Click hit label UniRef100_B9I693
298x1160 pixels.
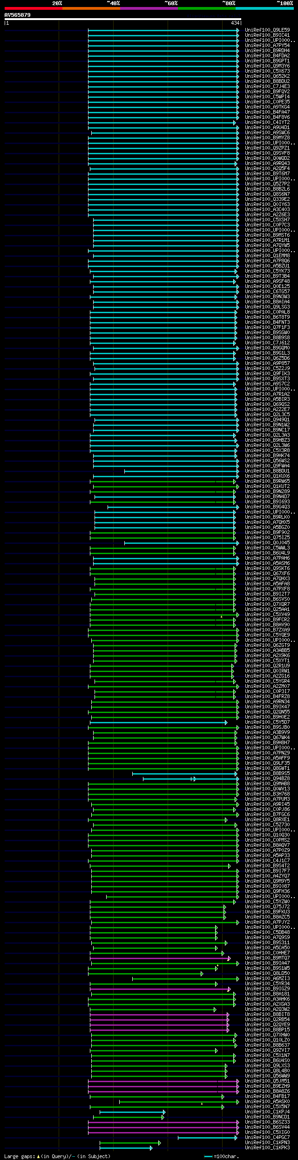point(267,501)
